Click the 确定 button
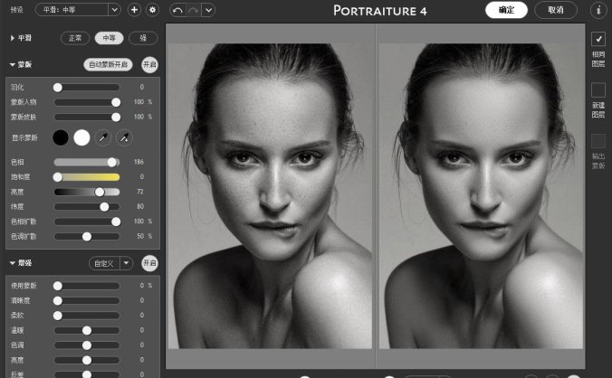Screen dimensions: 612x378 [x=506, y=10]
